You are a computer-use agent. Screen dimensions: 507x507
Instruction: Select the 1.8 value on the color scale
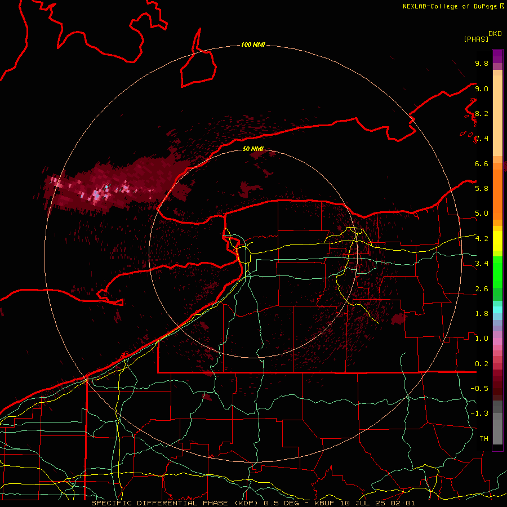coord(482,314)
